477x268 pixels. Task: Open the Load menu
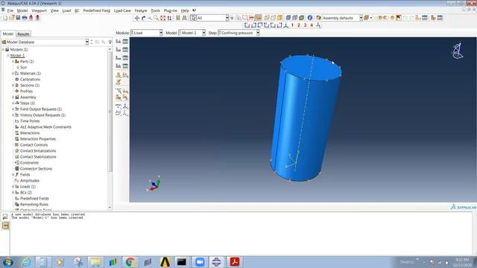tap(66, 10)
